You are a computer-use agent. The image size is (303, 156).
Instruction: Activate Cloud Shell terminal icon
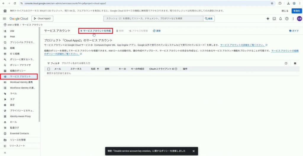click(274, 19)
